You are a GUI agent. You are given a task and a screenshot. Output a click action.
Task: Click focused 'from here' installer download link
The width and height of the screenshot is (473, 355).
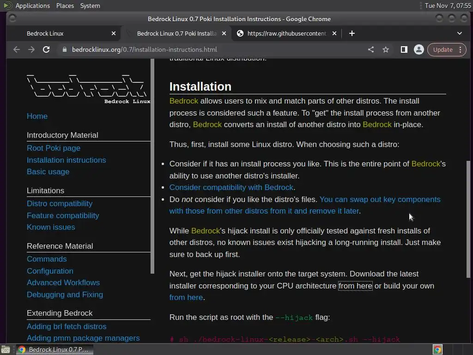coord(355,286)
